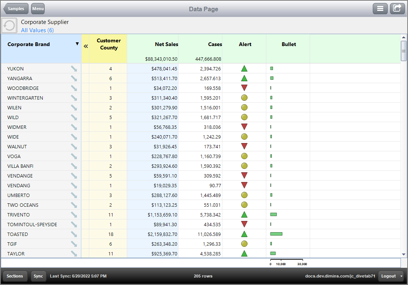Image resolution: width=408 pixels, height=285 pixels.
Task: Click the bullet chart scale showing 0 to 30,000
Action: (x=286, y=262)
